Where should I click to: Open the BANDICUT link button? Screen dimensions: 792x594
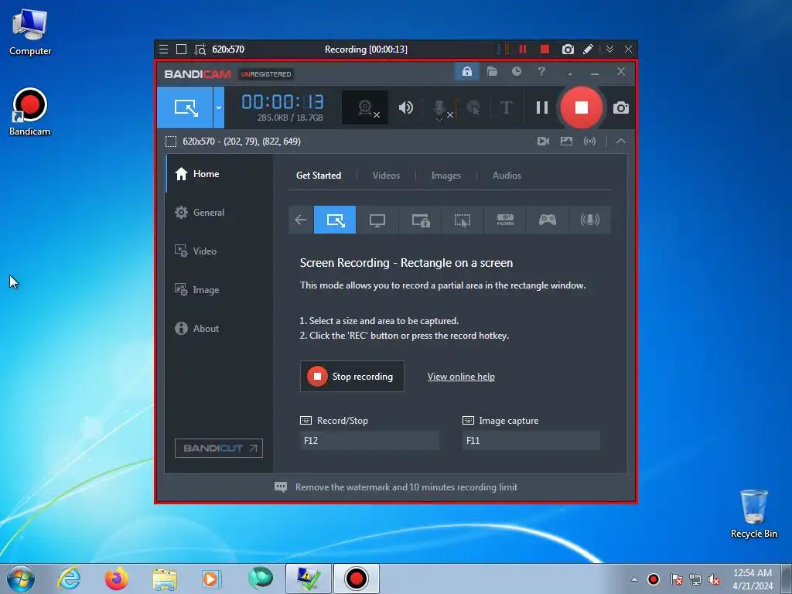219,448
